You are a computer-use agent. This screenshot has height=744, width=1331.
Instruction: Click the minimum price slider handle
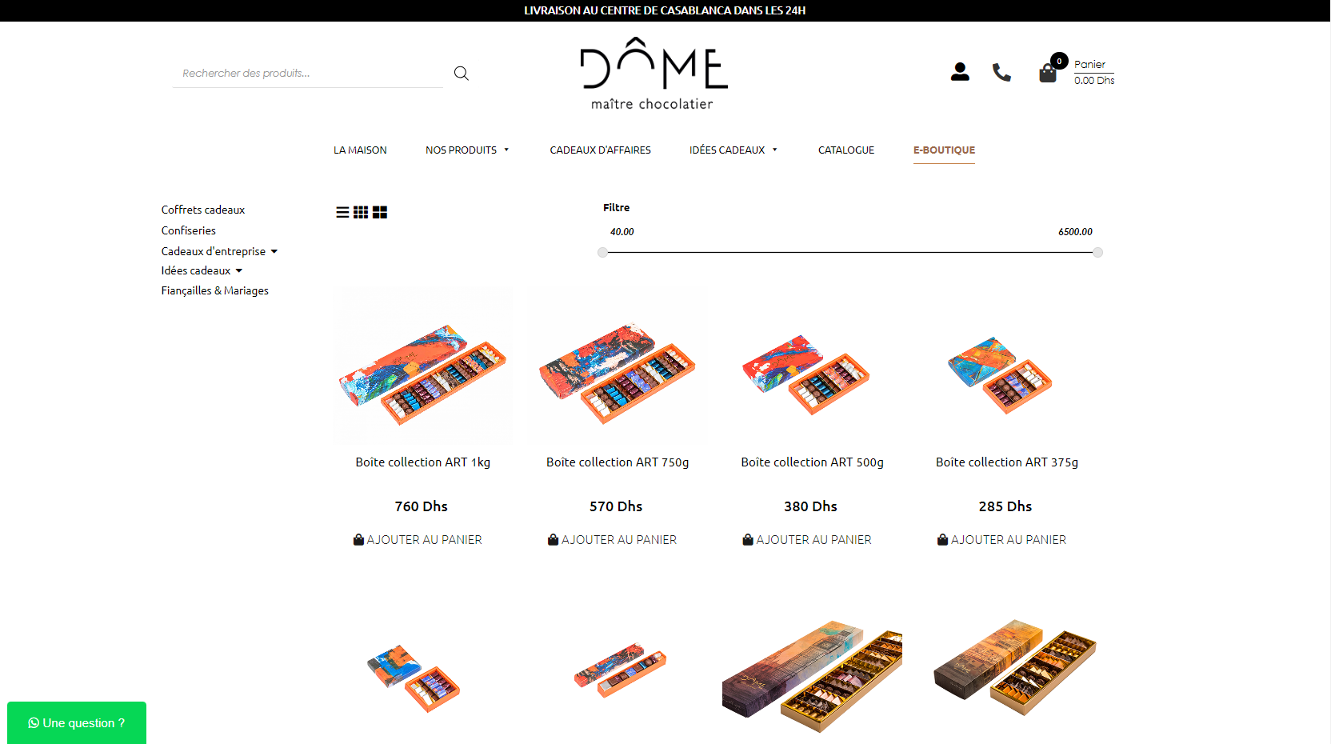[602, 252]
